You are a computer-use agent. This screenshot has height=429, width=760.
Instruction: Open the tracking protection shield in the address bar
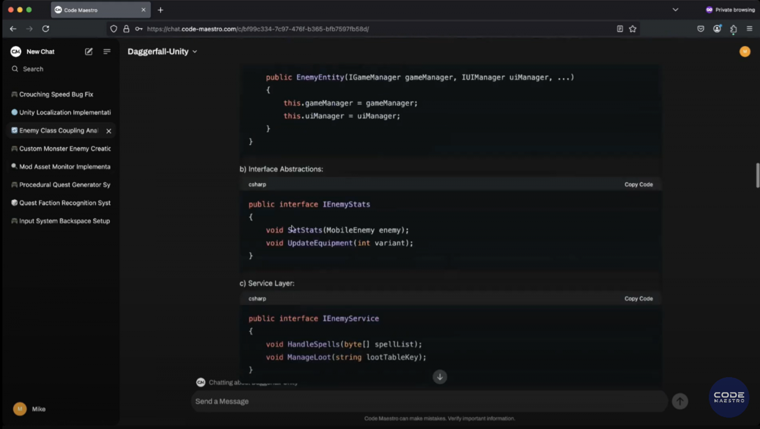[x=114, y=29]
